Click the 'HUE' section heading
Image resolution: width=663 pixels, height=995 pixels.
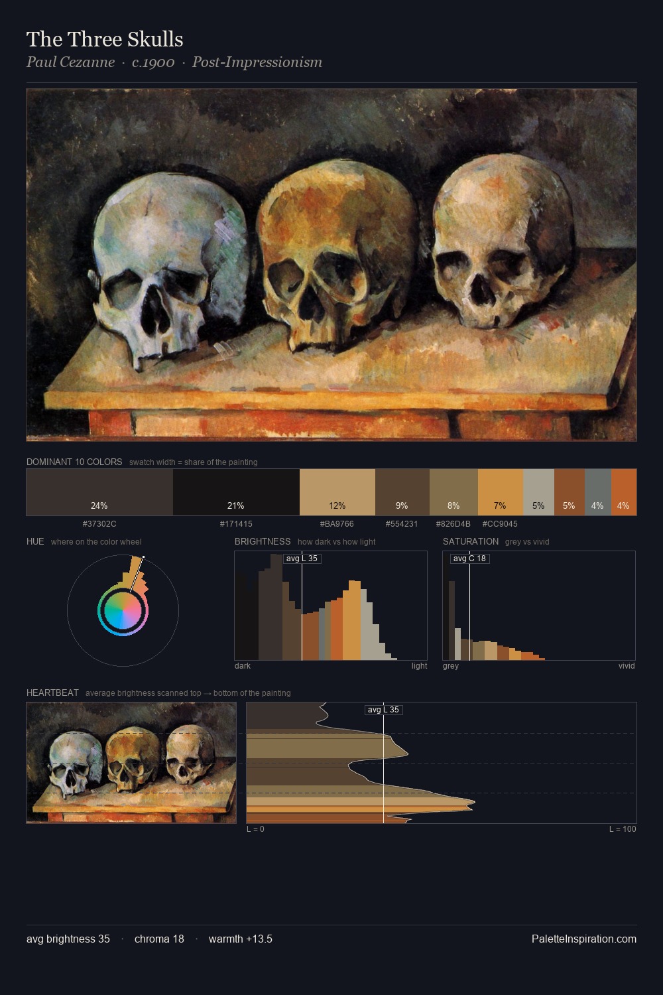click(x=35, y=541)
